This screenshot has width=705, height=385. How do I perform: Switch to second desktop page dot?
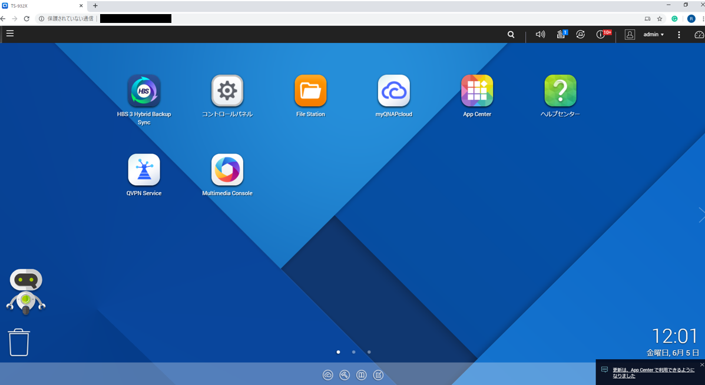(x=353, y=352)
